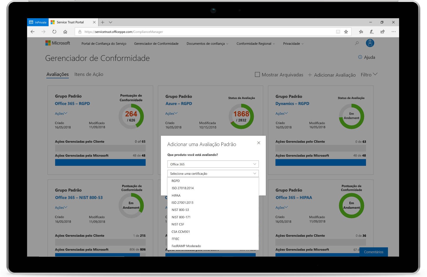This screenshot has height=277, width=427.
Task: Expand Ações in Office 365 – RGPD card
Action: pos(61,113)
